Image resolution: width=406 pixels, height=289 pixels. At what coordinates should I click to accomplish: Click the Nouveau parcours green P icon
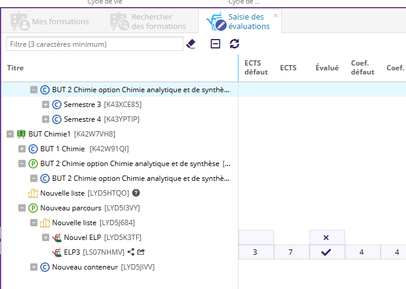pyautogui.click(x=33, y=208)
